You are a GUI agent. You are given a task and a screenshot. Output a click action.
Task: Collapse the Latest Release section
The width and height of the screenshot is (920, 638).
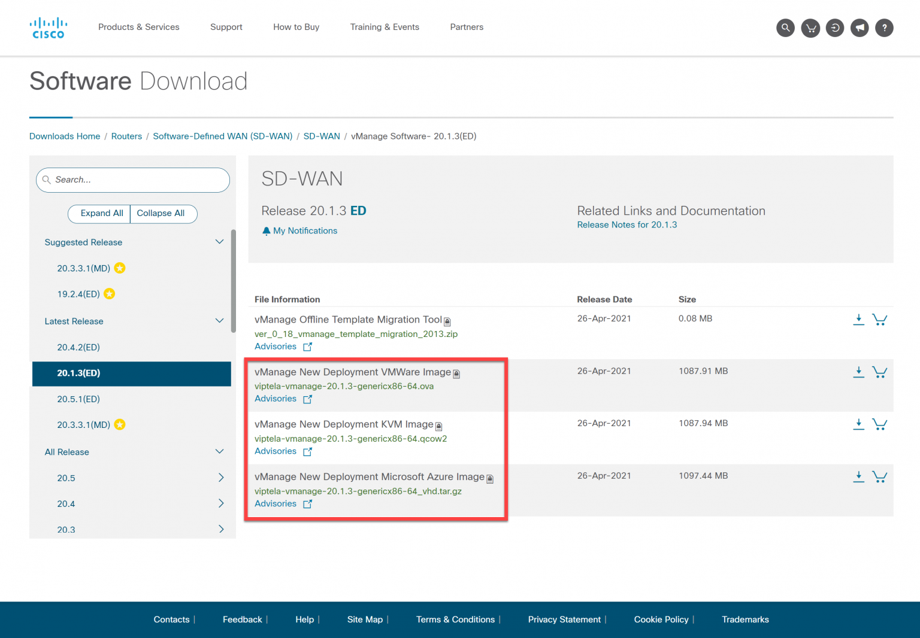click(x=219, y=320)
